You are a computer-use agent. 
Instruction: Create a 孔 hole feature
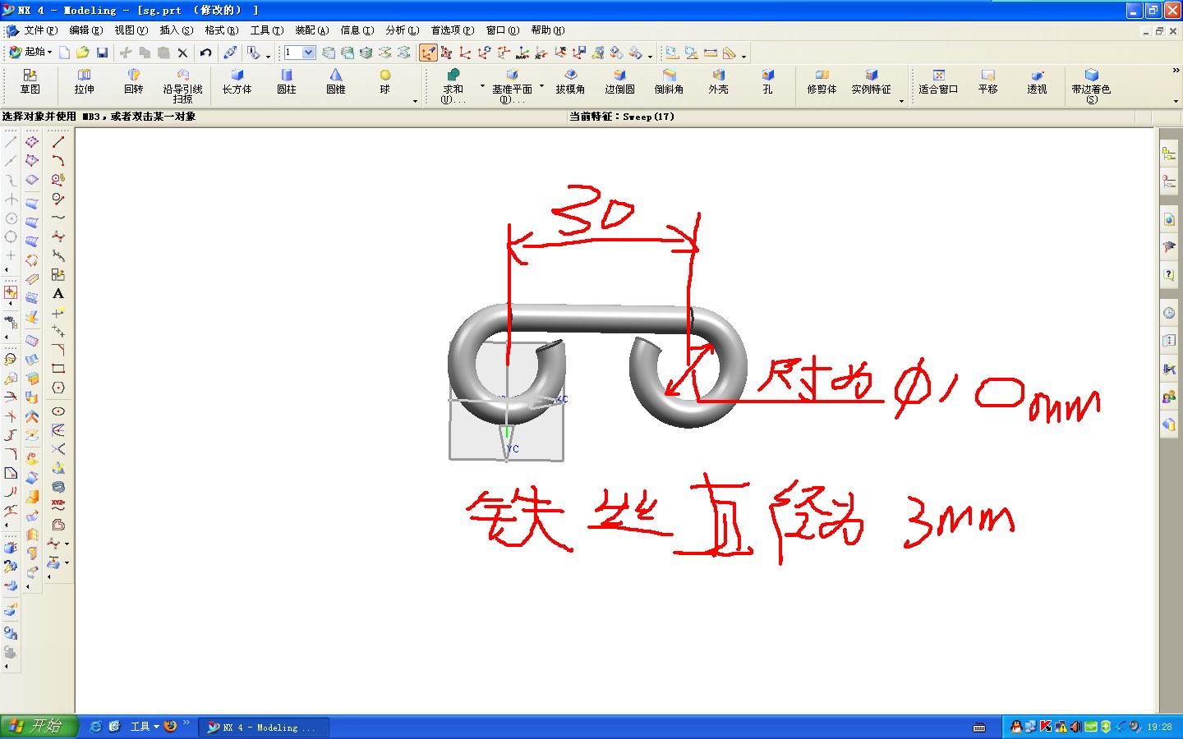pos(767,81)
